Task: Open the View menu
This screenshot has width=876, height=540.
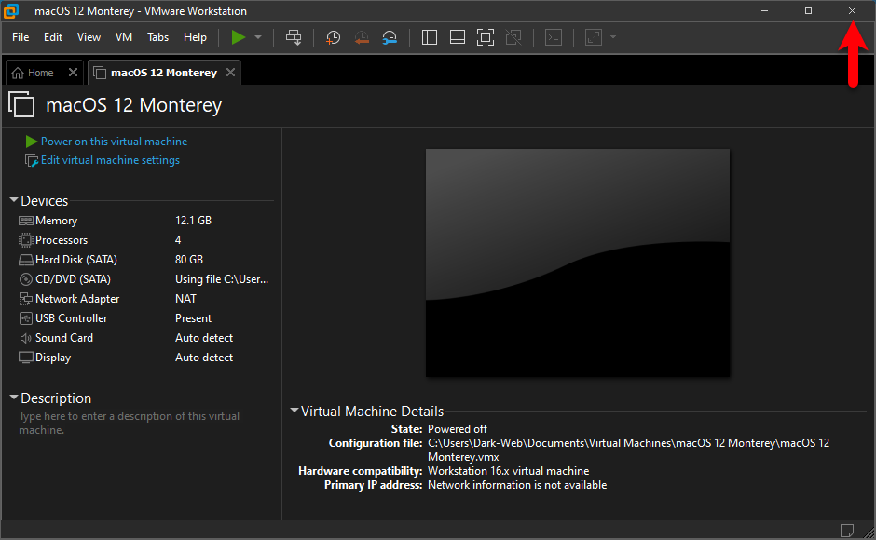Action: click(x=89, y=37)
